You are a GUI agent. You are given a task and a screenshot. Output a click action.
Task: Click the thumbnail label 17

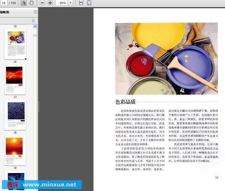tap(15, 97)
